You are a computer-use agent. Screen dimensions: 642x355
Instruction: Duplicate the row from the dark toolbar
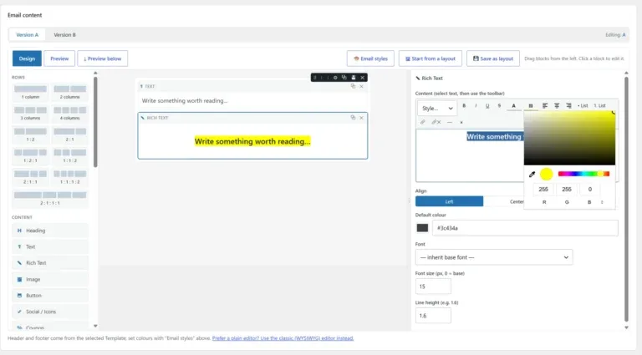(344, 78)
